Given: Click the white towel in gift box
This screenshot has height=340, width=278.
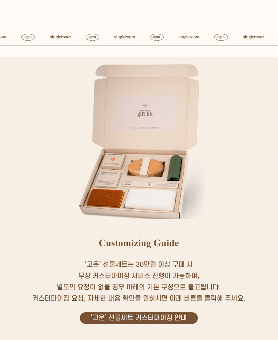Looking at the screenshot, I should click(x=151, y=200).
